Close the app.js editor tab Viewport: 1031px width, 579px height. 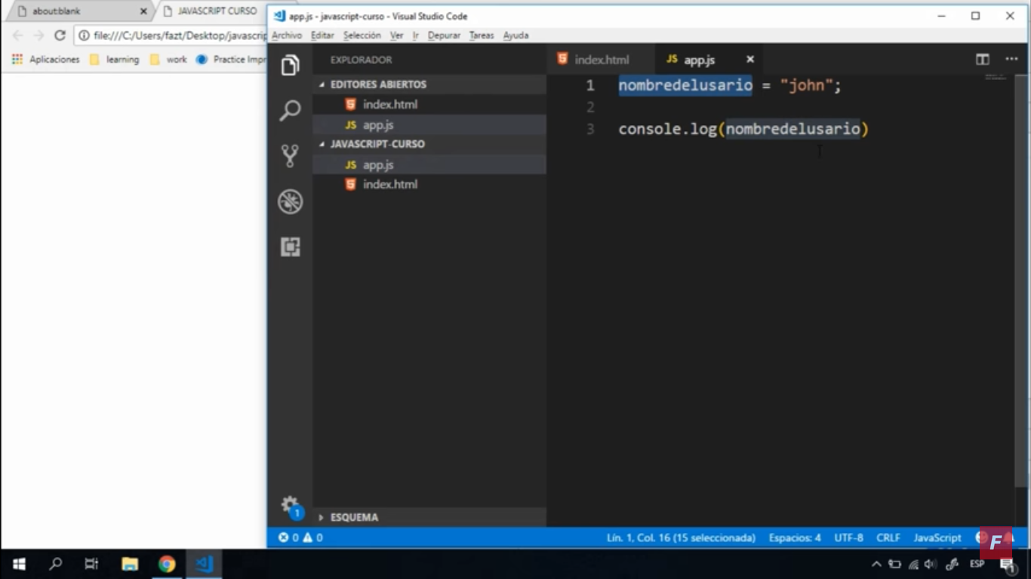point(750,60)
